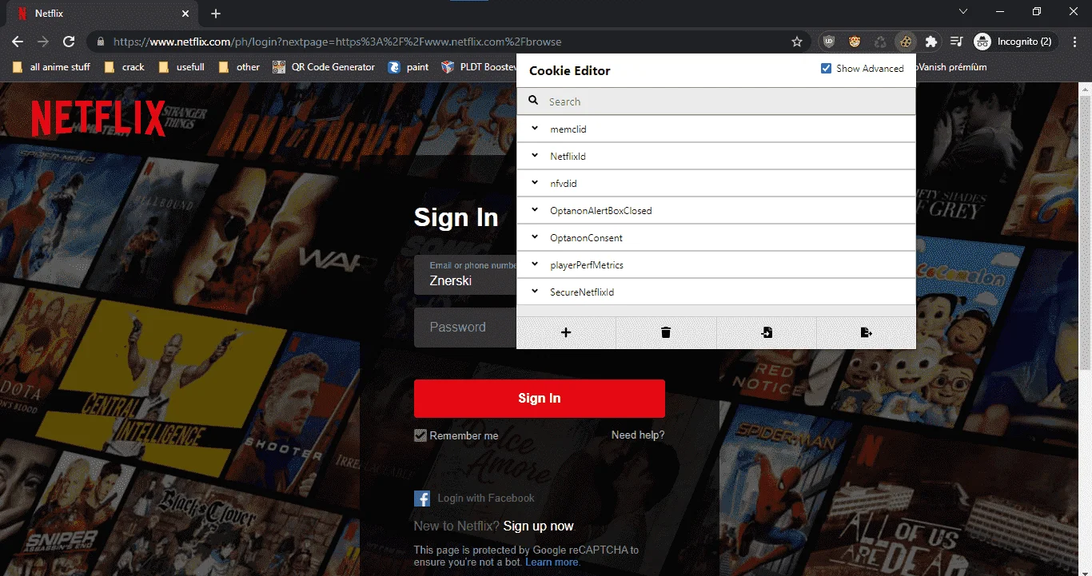Click the site lock icon in address bar
Image resolution: width=1092 pixels, height=576 pixels.
click(x=100, y=42)
